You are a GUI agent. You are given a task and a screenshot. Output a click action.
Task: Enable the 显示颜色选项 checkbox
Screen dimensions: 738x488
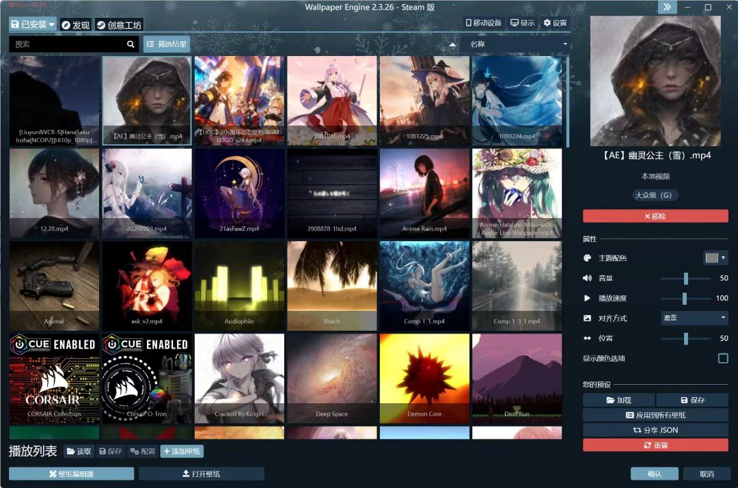pyautogui.click(x=722, y=358)
